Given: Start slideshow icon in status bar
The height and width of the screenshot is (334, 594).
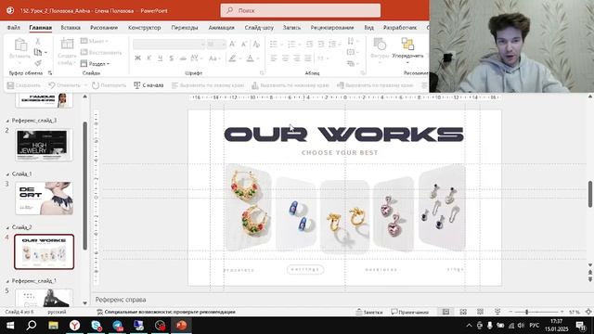Looking at the screenshot, I should pos(497,312).
